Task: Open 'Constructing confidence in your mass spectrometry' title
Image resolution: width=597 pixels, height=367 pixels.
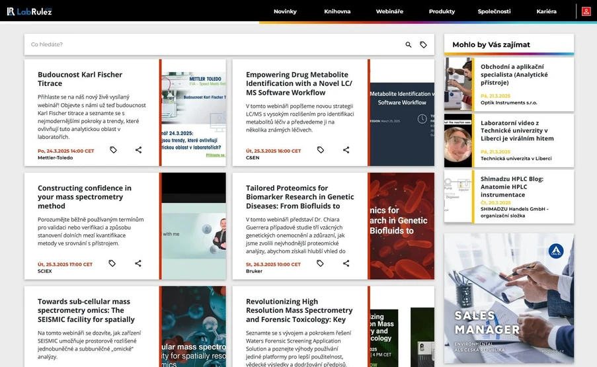Action: click(85, 197)
